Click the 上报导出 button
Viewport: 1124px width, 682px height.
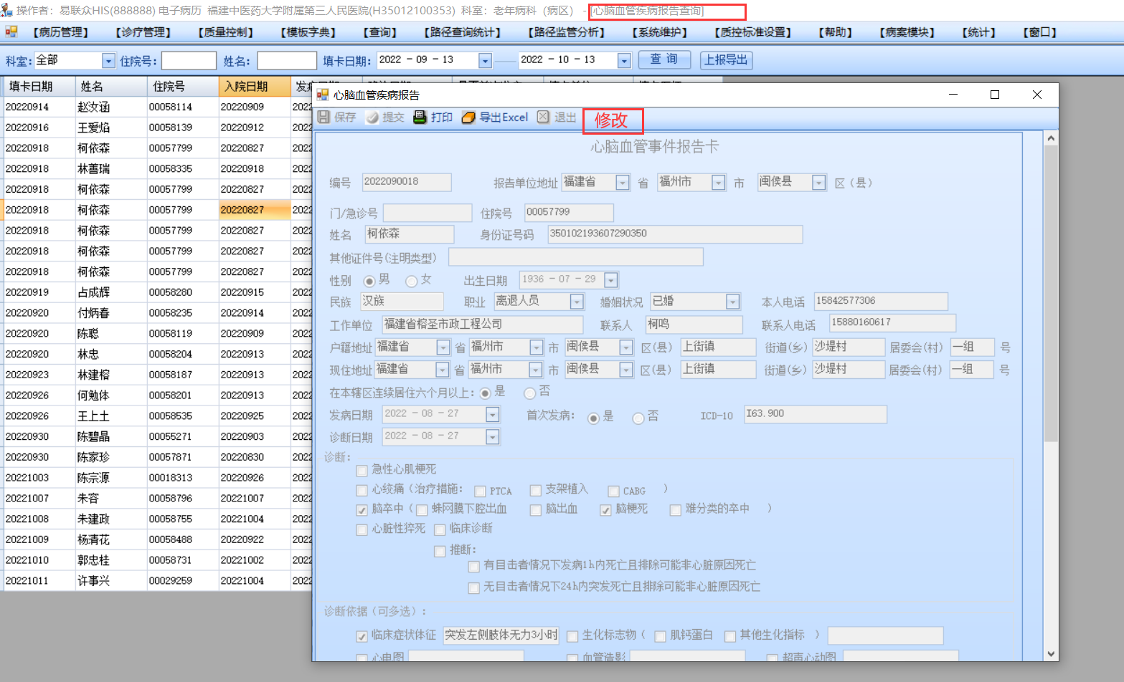(x=726, y=59)
